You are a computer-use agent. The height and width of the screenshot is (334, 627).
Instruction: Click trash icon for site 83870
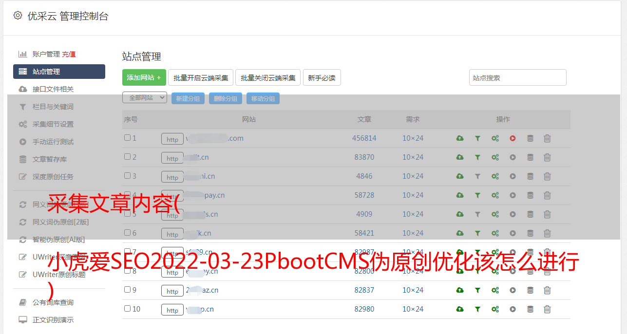(x=547, y=157)
